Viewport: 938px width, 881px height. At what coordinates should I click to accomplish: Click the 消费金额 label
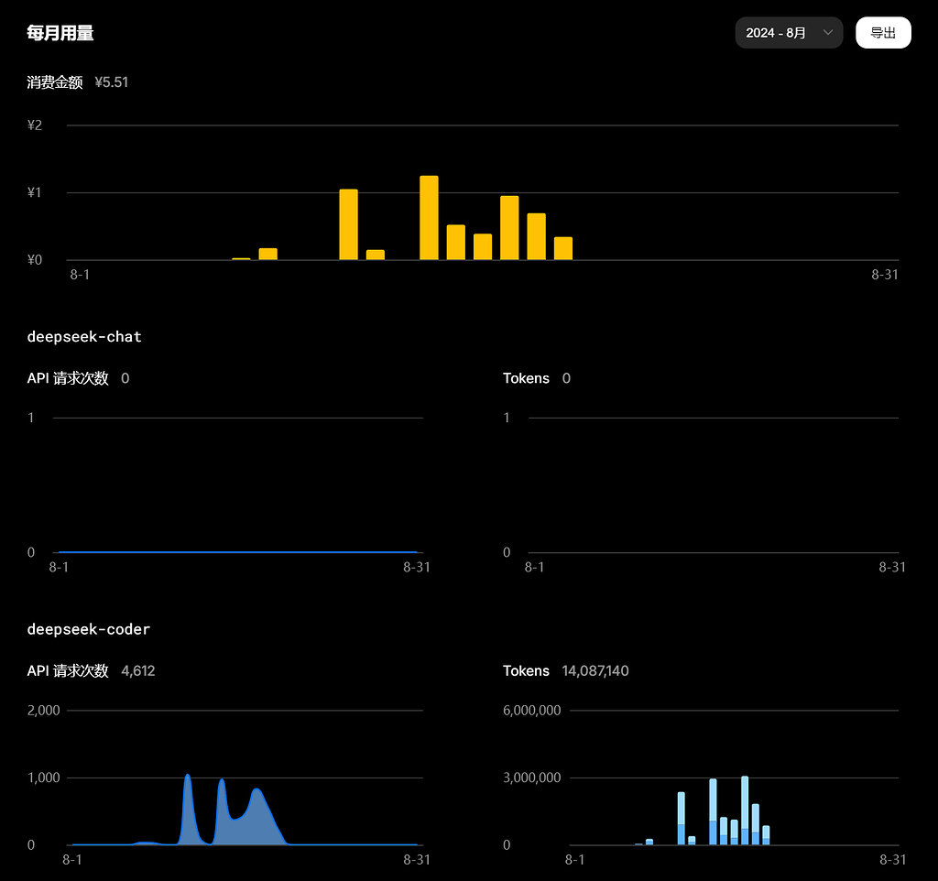pyautogui.click(x=54, y=82)
